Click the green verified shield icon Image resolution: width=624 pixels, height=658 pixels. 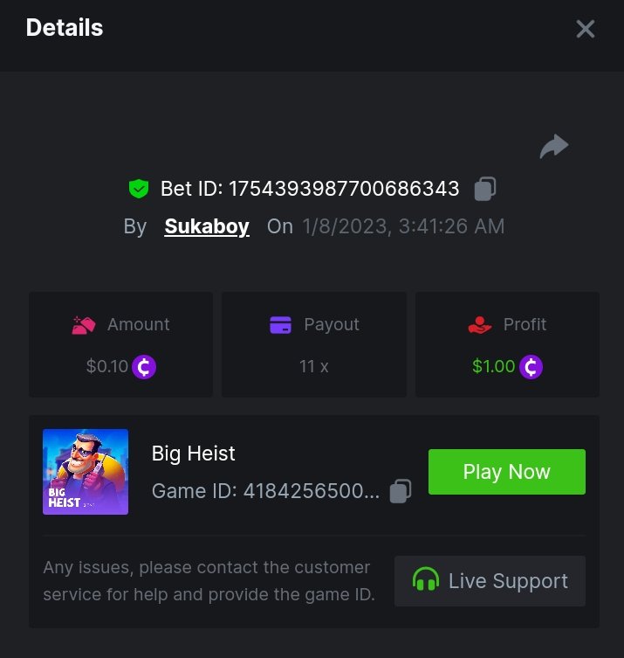tap(138, 188)
